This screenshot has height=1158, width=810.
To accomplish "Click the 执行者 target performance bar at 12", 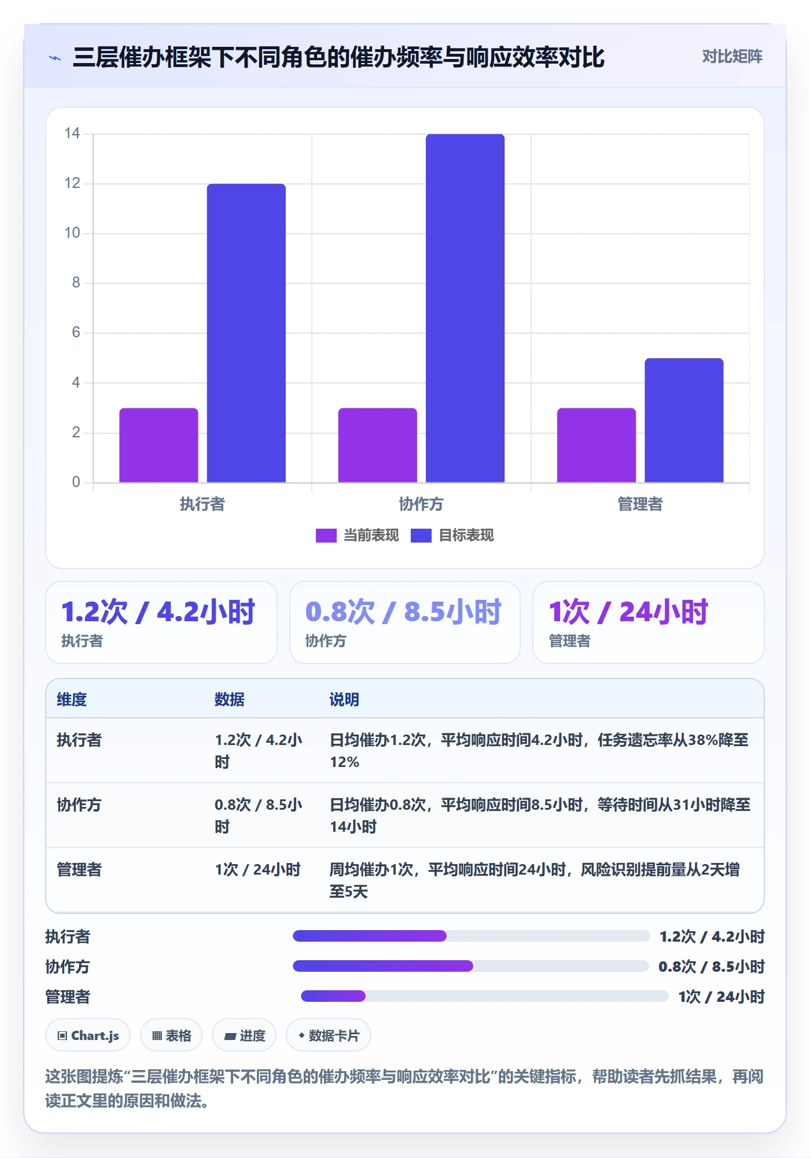I will point(246,333).
